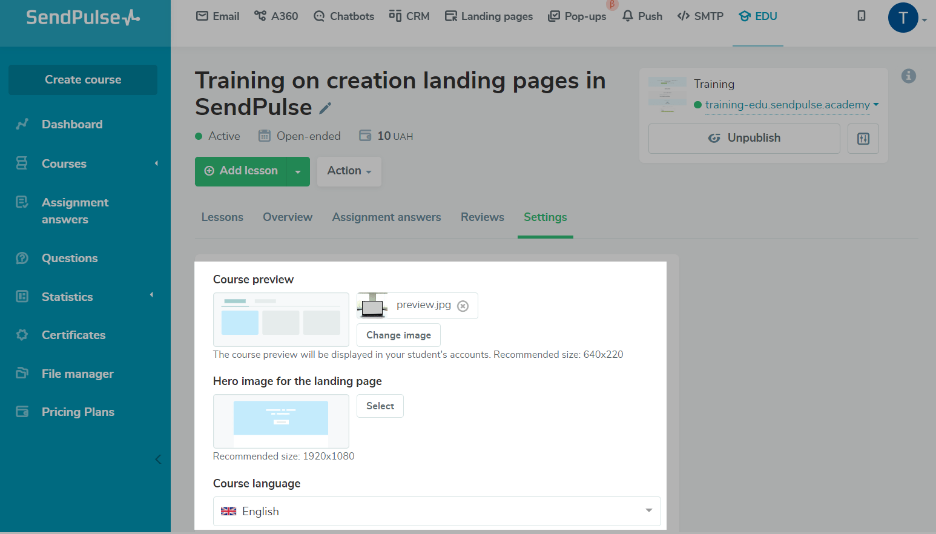Open the Push notifications section
Viewport: 936px width, 534px height.
642,16
